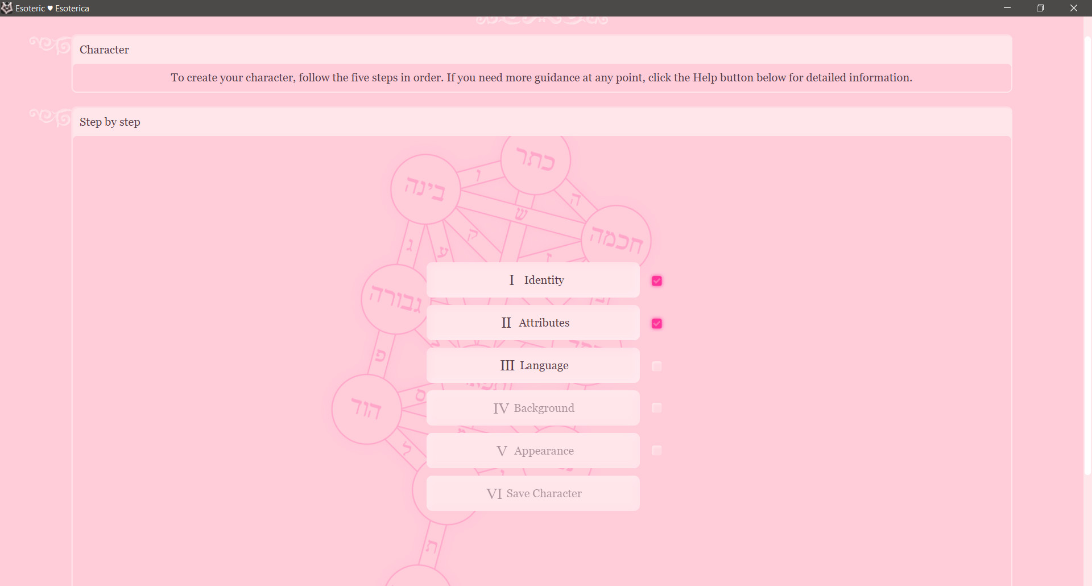Toggle the Appearance checkbox

[x=657, y=451]
